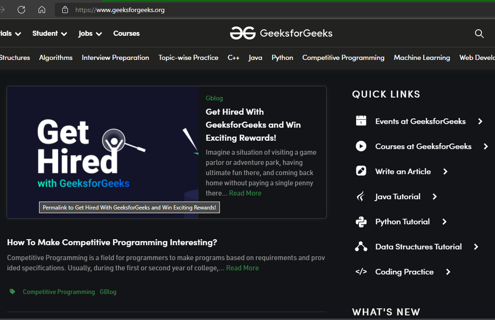Open the Java Tutorial quick link
This screenshot has height=320, width=495.
click(397, 197)
